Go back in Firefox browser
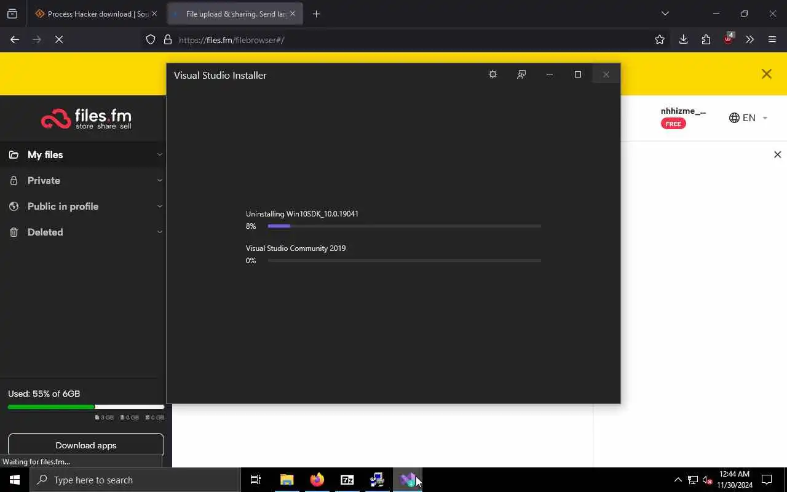This screenshot has height=492, width=787. [x=15, y=39]
